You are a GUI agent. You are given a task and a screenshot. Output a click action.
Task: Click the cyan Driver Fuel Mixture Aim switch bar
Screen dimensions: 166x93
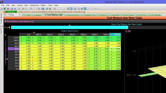tap(70, 28)
